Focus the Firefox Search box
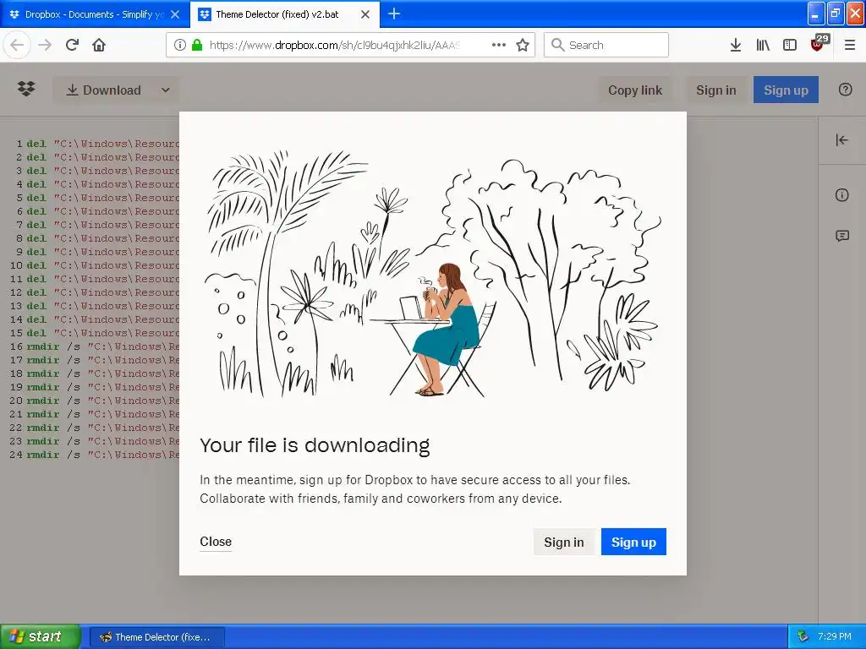The height and width of the screenshot is (649, 866). [606, 45]
